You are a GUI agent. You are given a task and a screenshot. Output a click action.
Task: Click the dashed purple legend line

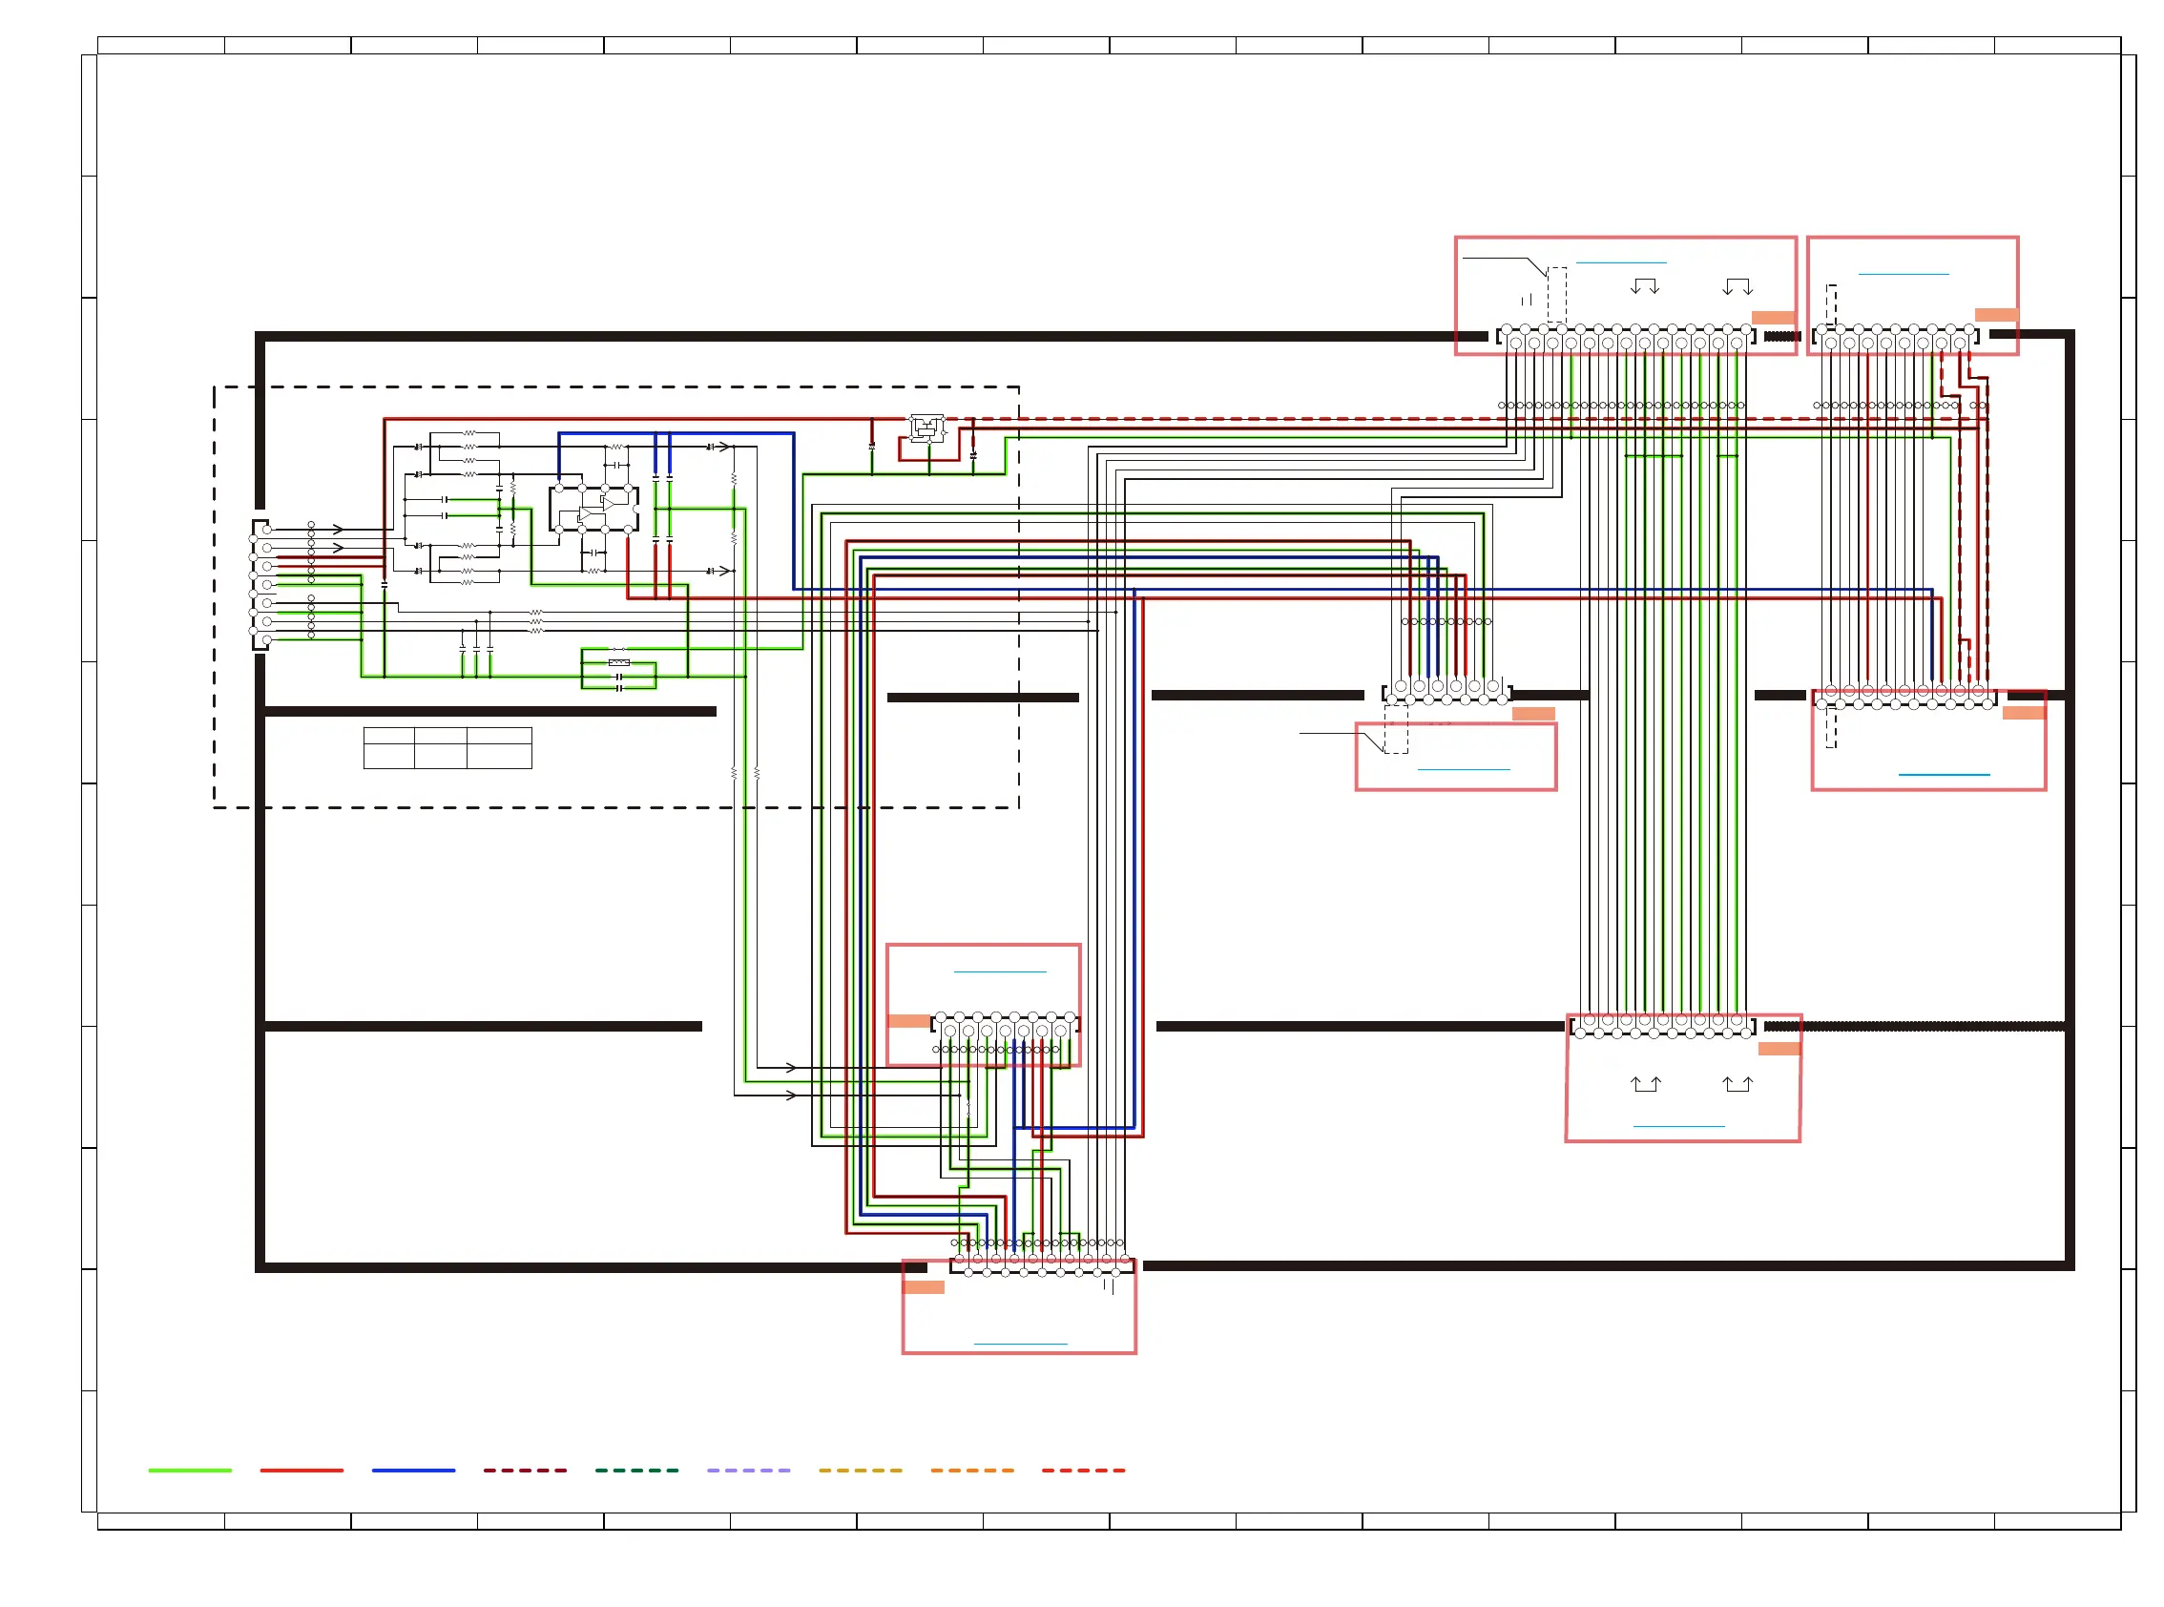click(749, 1471)
